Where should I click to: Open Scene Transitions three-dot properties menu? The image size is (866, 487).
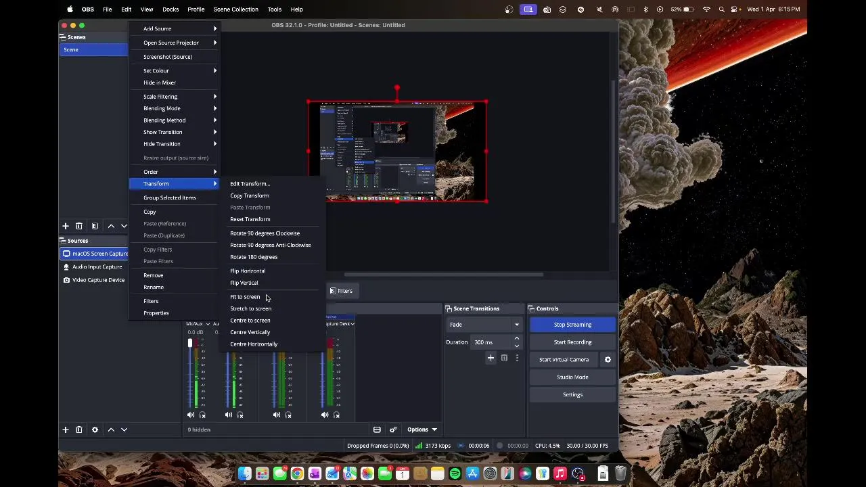coord(517,358)
